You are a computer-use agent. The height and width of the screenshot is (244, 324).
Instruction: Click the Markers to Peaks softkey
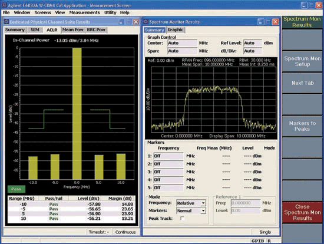coord(302,126)
